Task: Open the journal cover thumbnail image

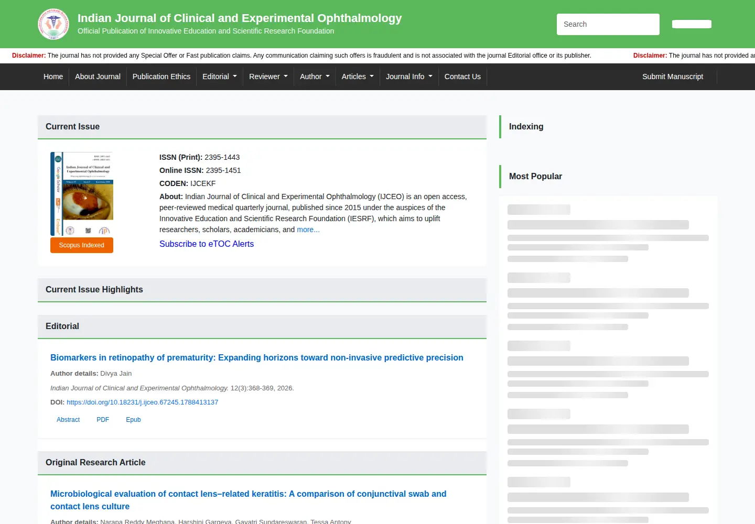Action: click(82, 194)
